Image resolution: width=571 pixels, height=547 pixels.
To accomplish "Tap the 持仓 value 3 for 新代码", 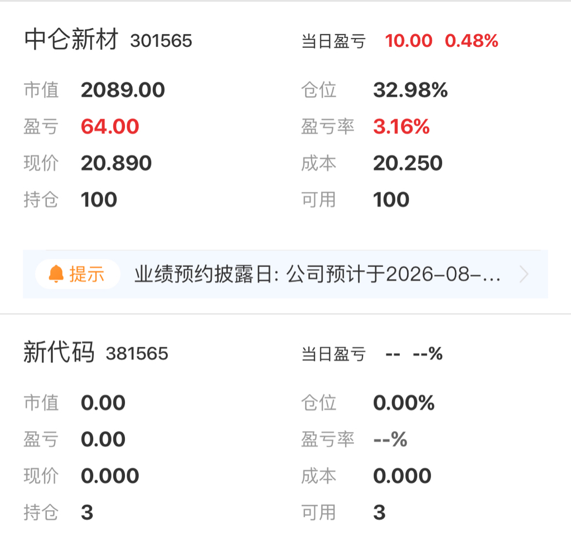I will pyautogui.click(x=87, y=512).
